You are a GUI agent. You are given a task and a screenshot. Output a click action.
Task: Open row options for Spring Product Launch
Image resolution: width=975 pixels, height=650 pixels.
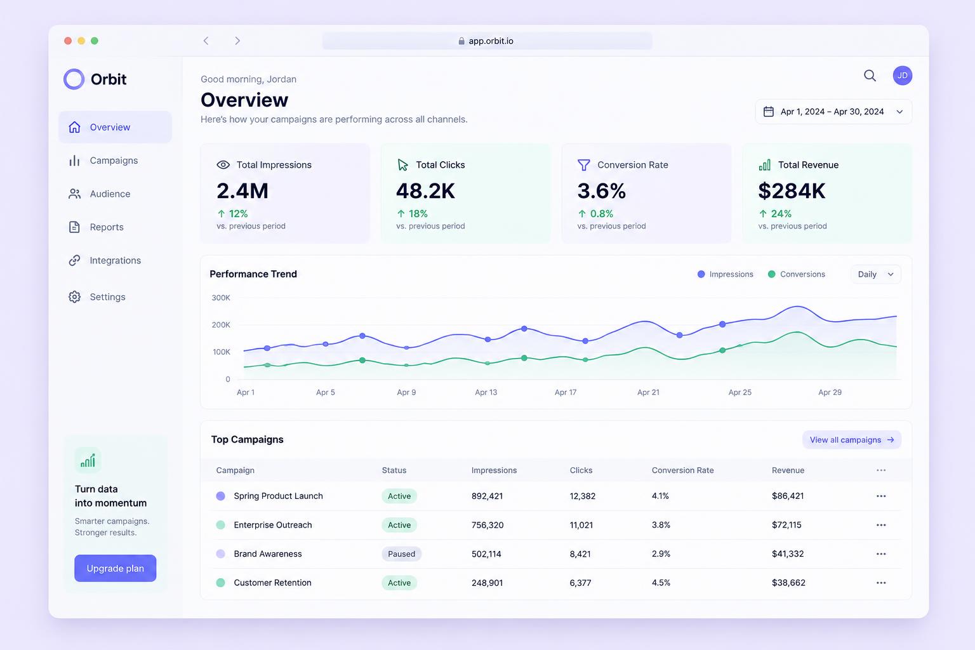[x=881, y=496]
